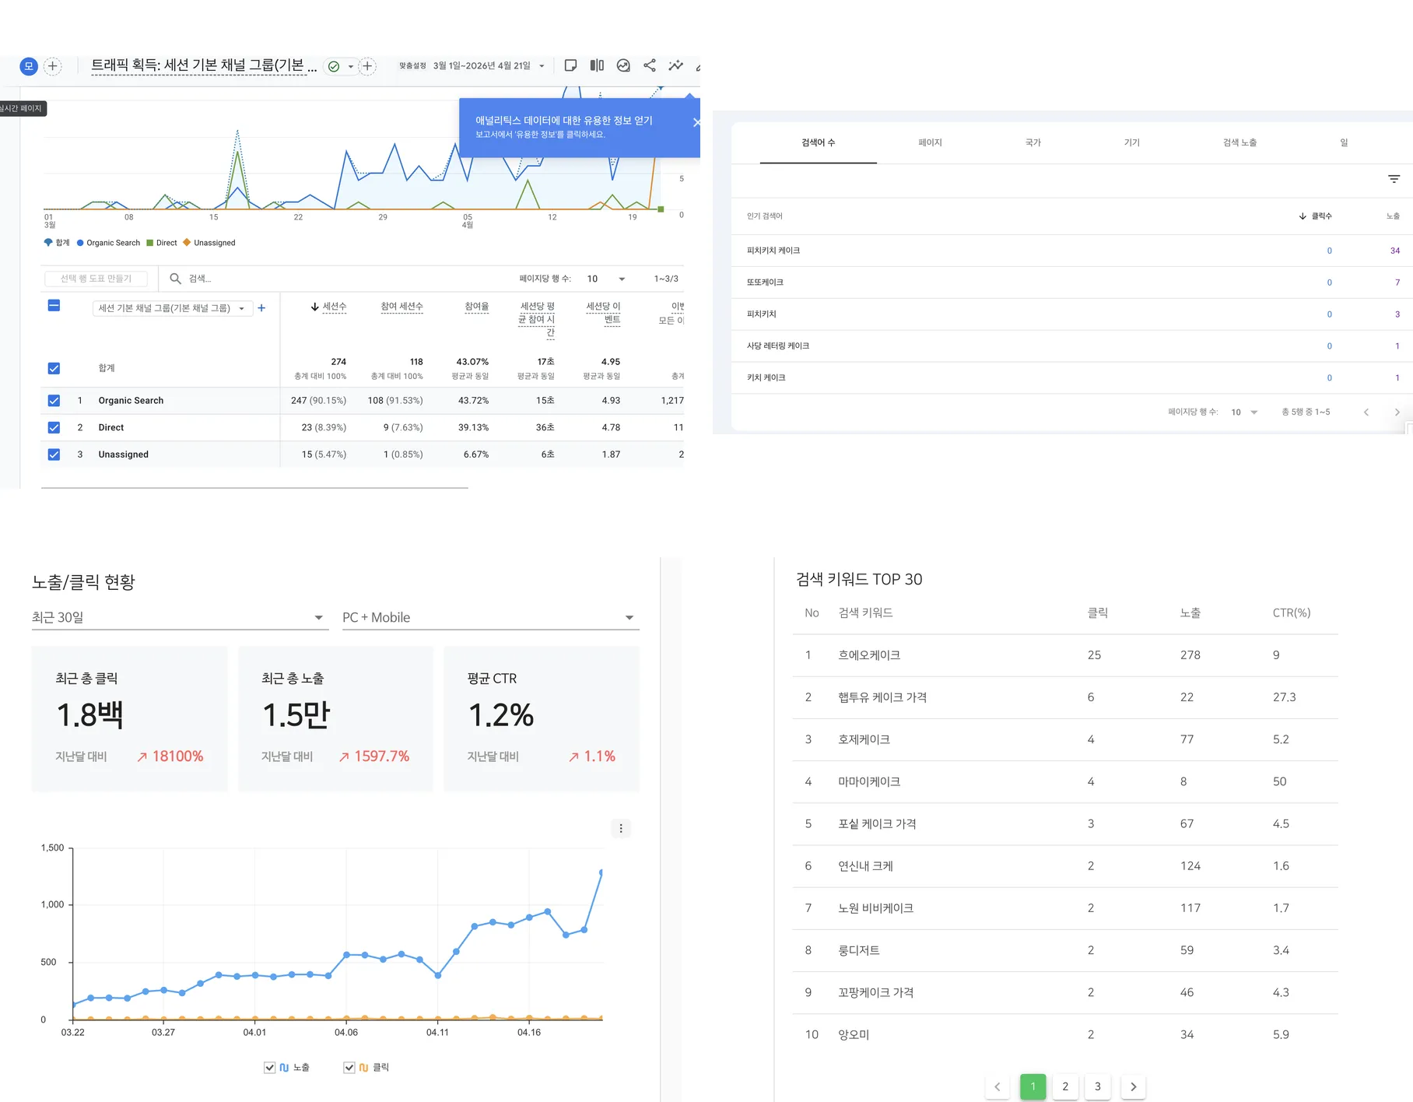Click the green 'Direct' legend swatch
The width and height of the screenshot is (1413, 1102).
[150, 243]
